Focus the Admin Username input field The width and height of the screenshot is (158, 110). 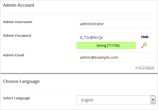point(116,24)
